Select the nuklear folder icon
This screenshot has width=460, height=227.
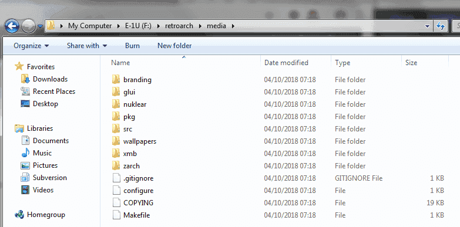pyautogui.click(x=116, y=104)
